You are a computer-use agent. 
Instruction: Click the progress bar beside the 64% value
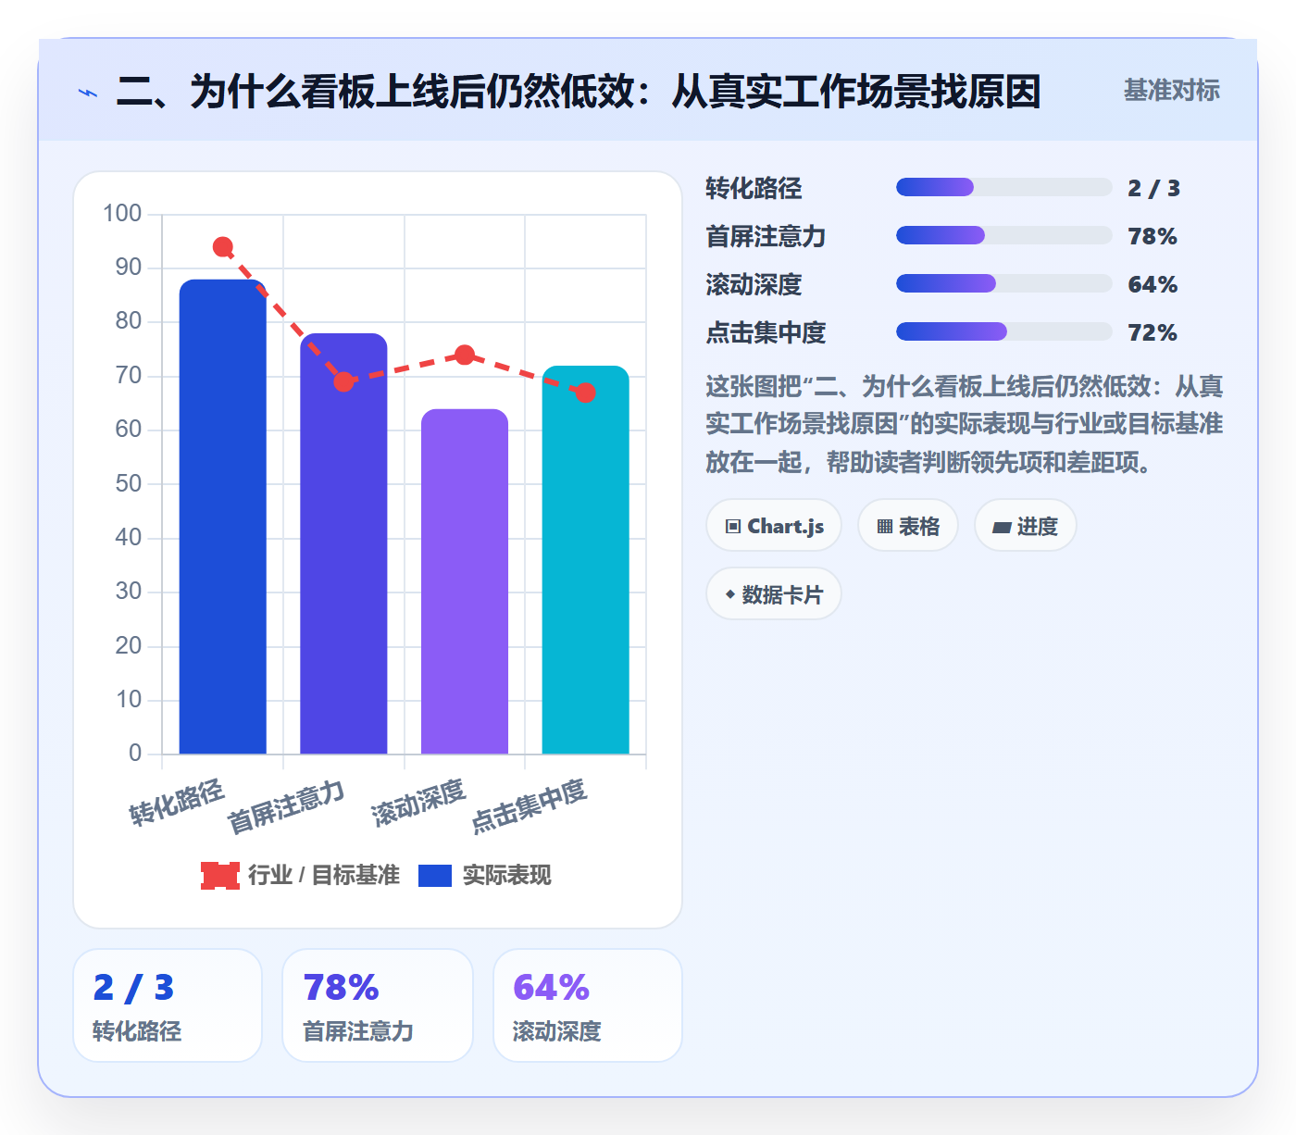[x=1003, y=284]
